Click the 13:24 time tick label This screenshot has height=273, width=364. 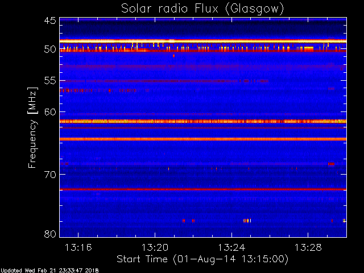pyautogui.click(x=231, y=248)
